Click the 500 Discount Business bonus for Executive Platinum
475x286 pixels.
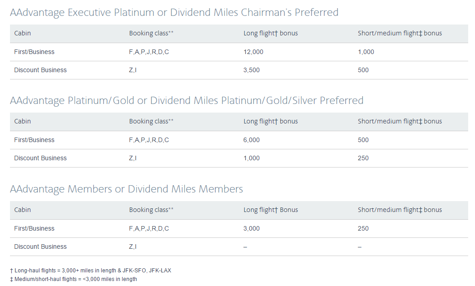pos(363,70)
